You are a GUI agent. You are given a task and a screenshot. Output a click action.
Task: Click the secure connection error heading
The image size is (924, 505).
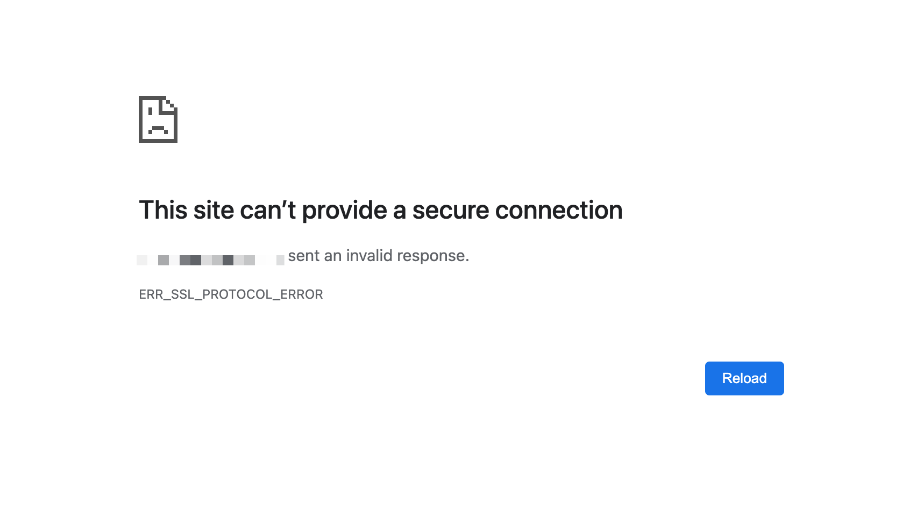click(380, 210)
